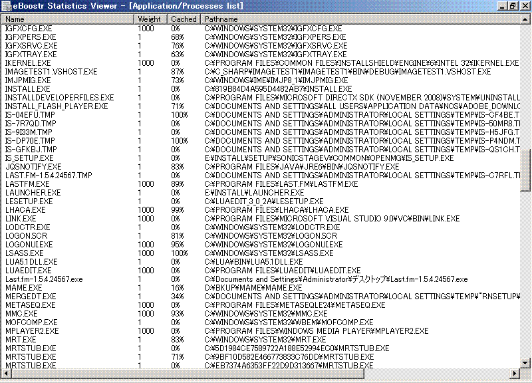Click the C:\WINDOWS\SYSTEM32\LSASS.EXE pathname
The height and width of the screenshot is (383, 532).
coord(269,253)
